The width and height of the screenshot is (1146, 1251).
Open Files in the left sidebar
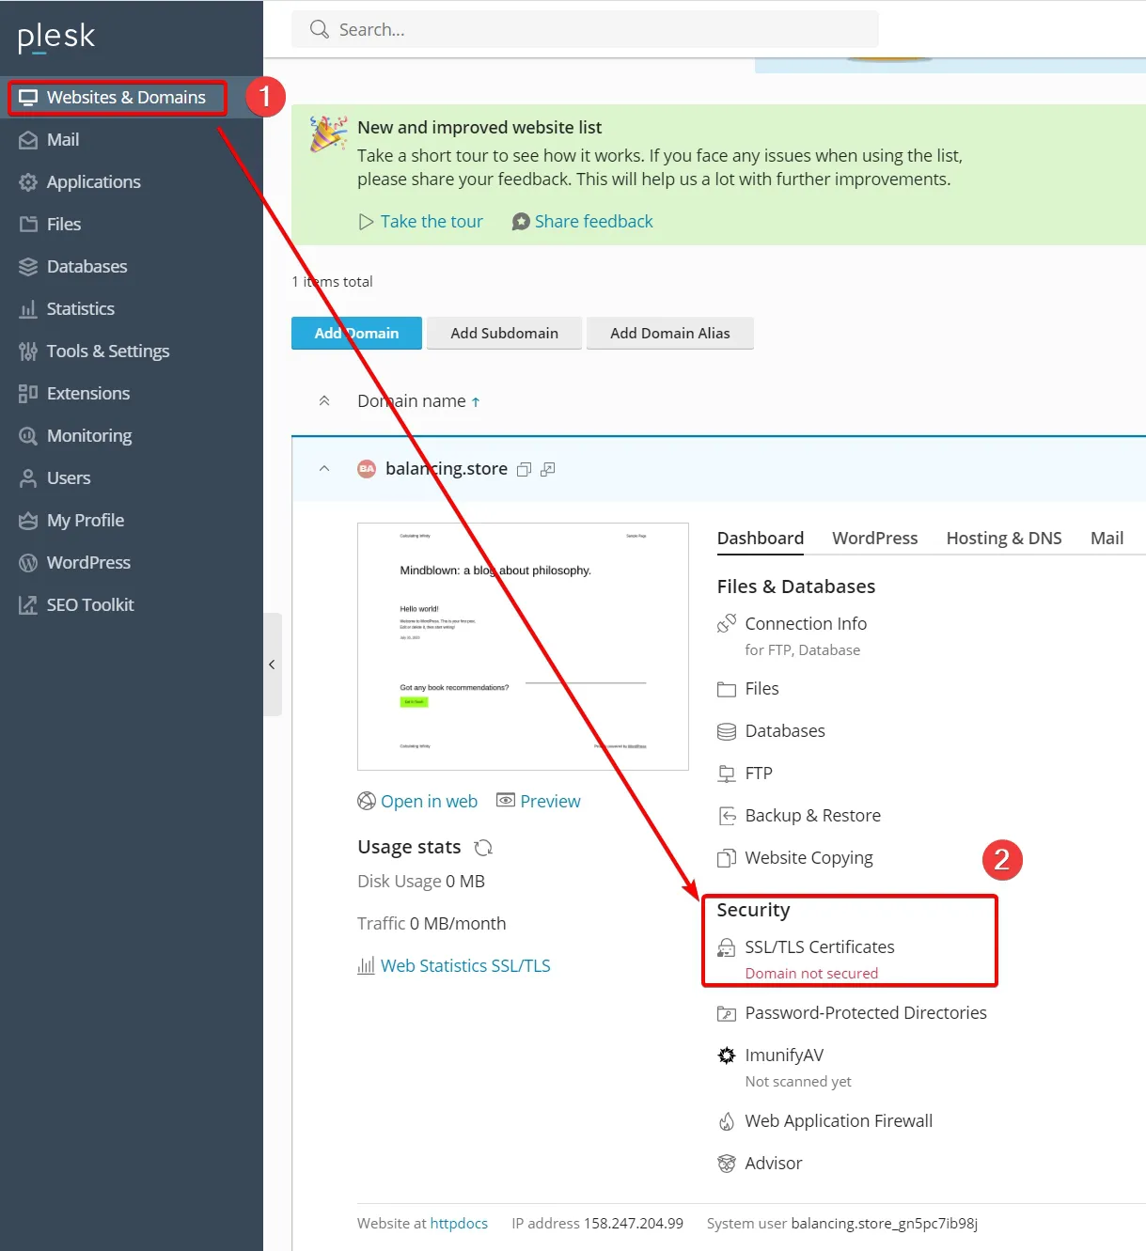[64, 225]
